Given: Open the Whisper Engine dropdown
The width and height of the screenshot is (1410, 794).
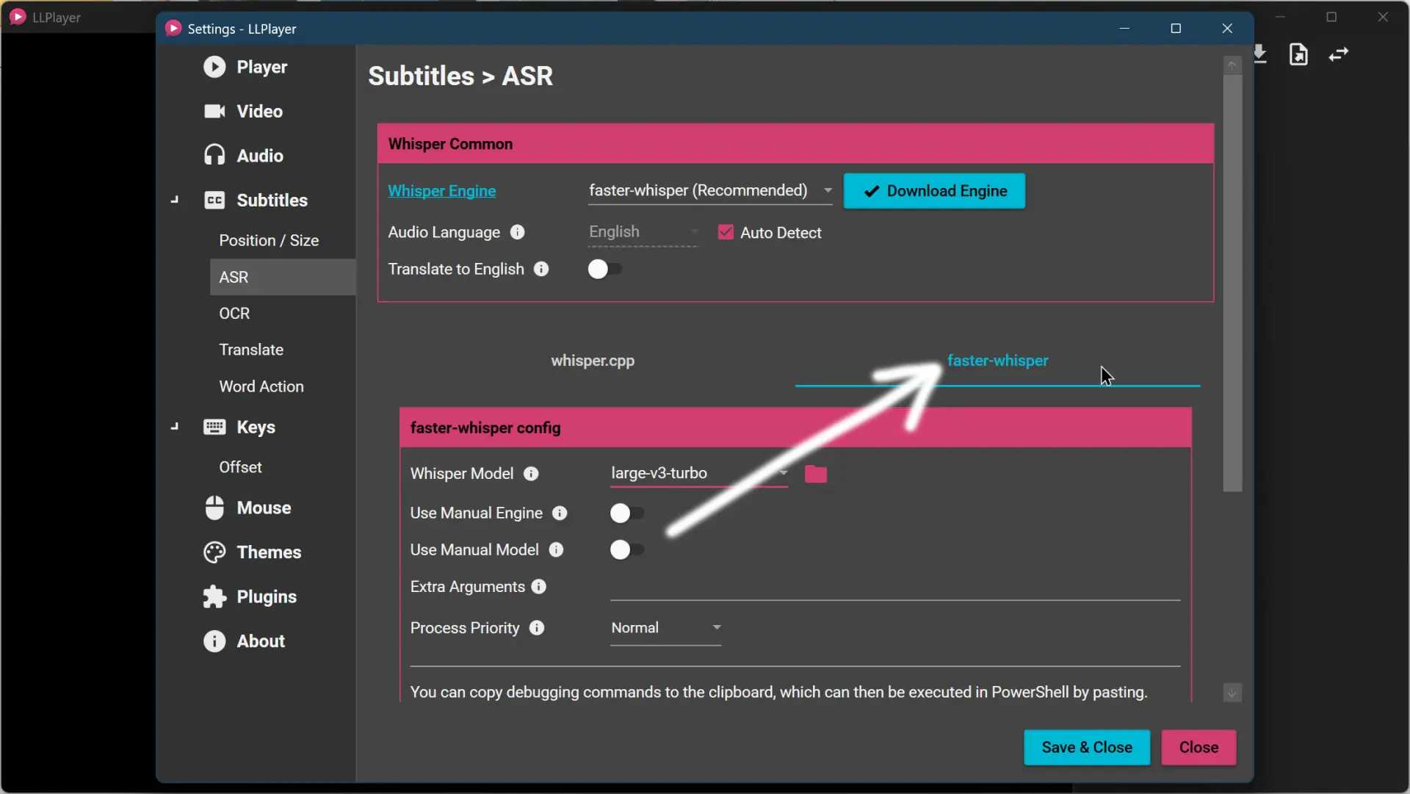Looking at the screenshot, I should [710, 191].
